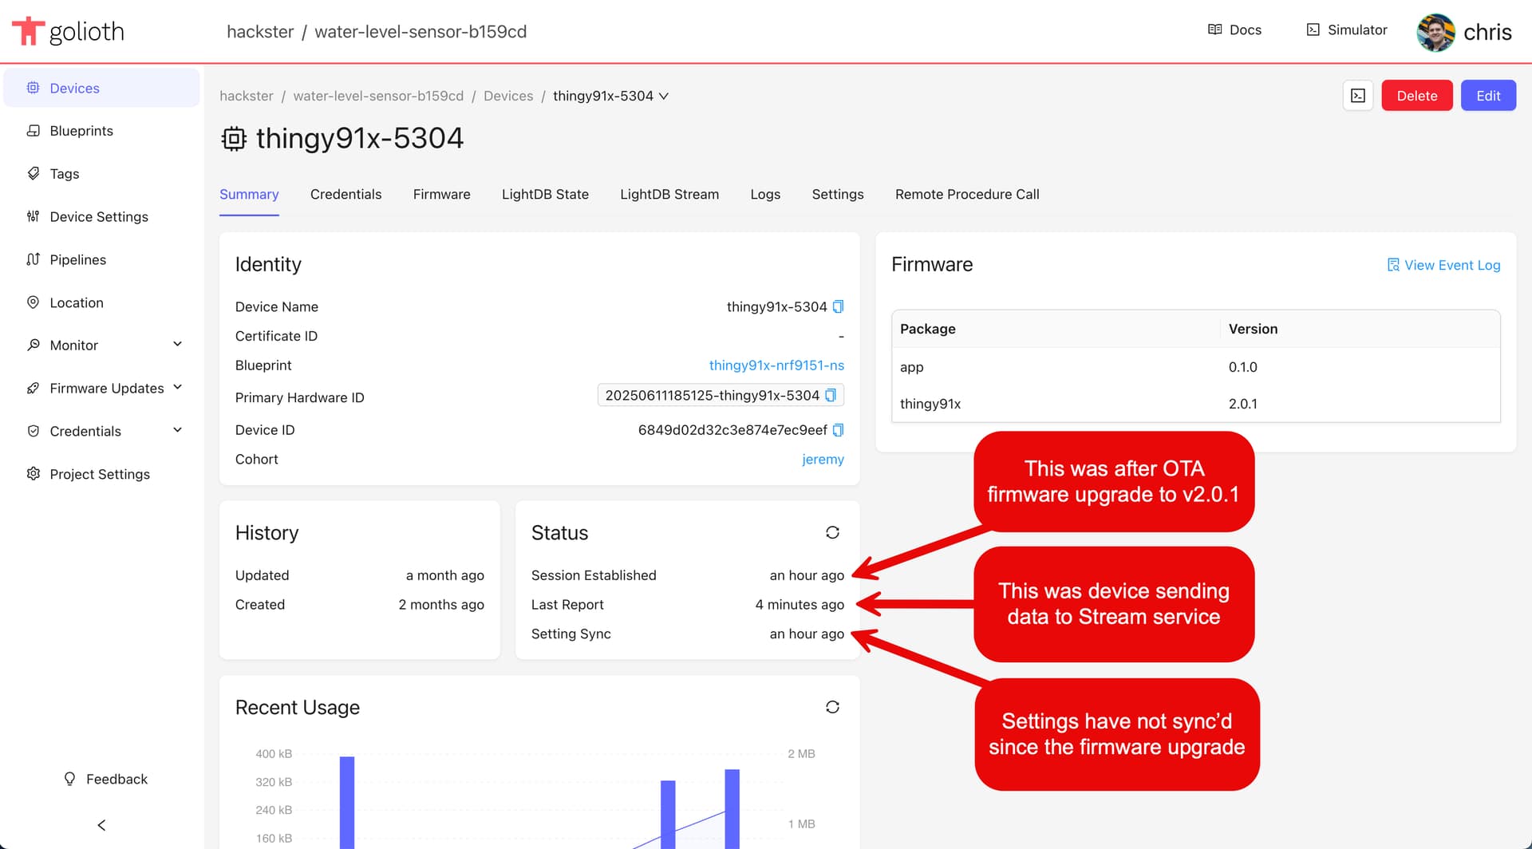Refresh the Status card

tap(832, 532)
